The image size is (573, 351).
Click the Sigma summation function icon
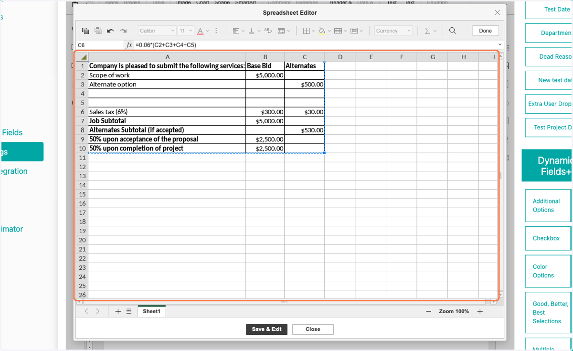coord(428,31)
